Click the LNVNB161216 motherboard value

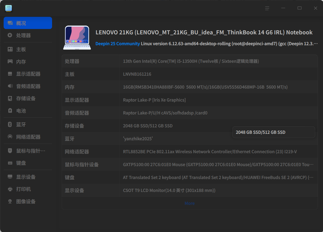coord(137,74)
